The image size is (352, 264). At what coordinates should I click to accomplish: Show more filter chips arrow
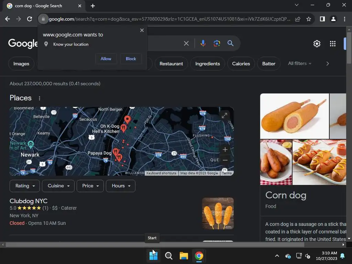click(328, 64)
